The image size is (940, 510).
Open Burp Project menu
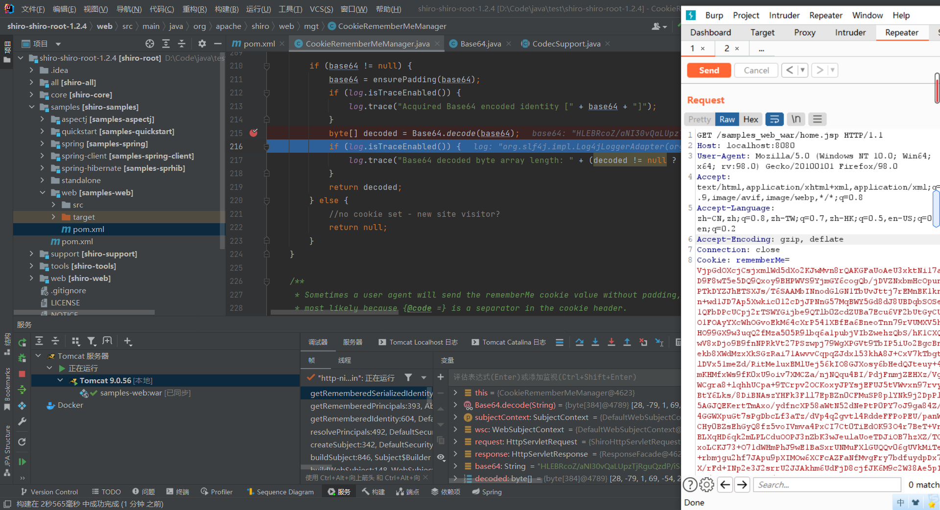click(x=746, y=15)
